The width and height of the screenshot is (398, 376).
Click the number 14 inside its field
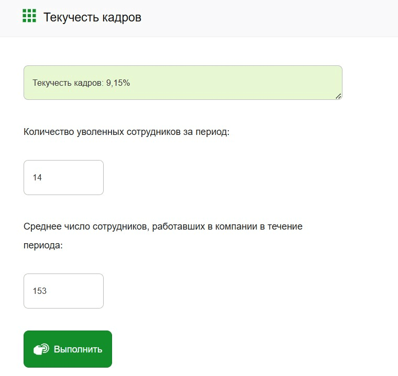[37, 177]
